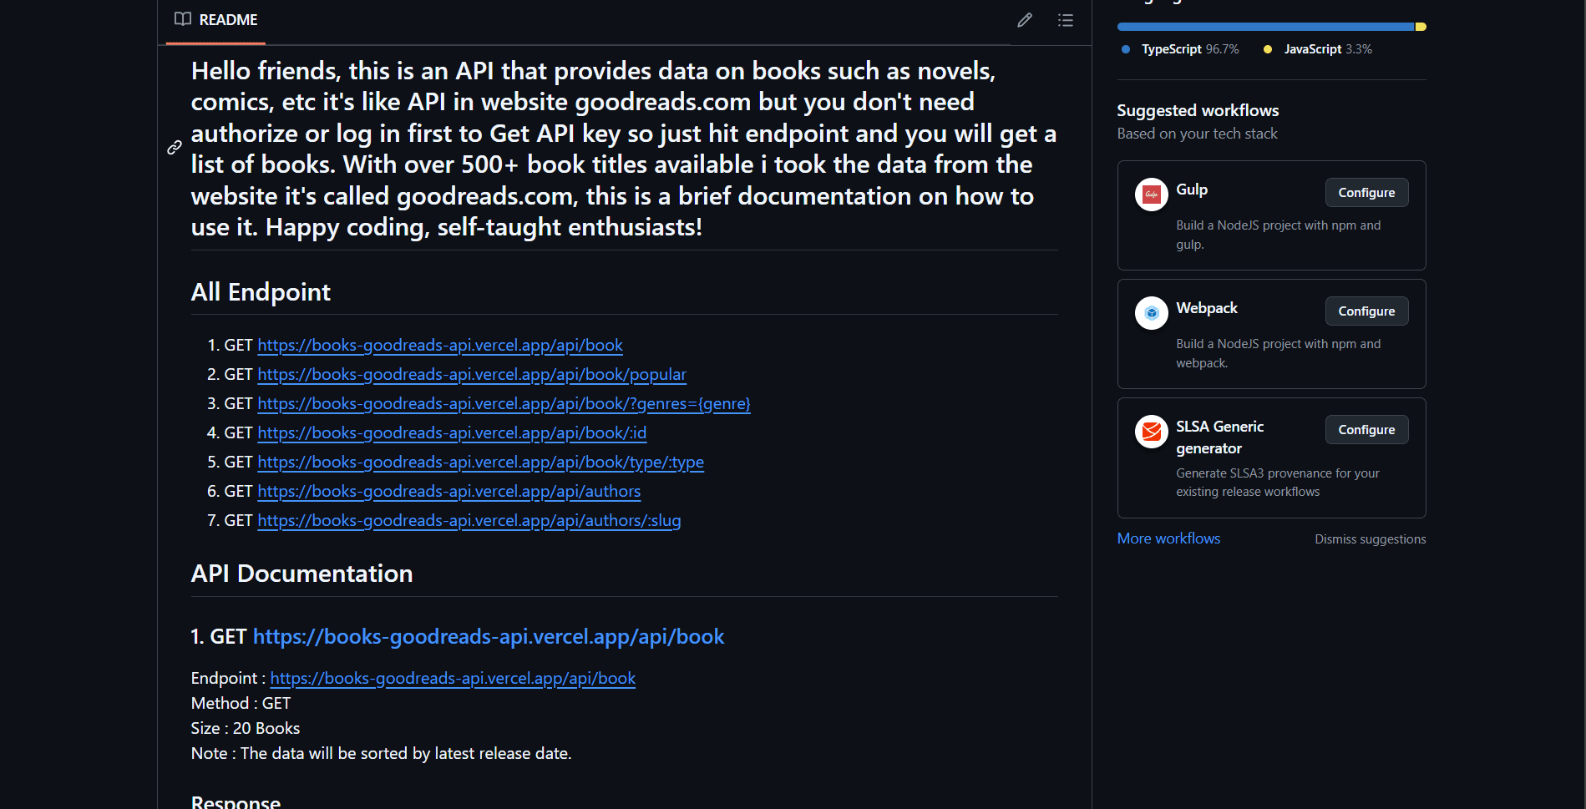Image resolution: width=1586 pixels, height=809 pixels.
Task: Open the genres query endpoint link
Action: (504, 404)
